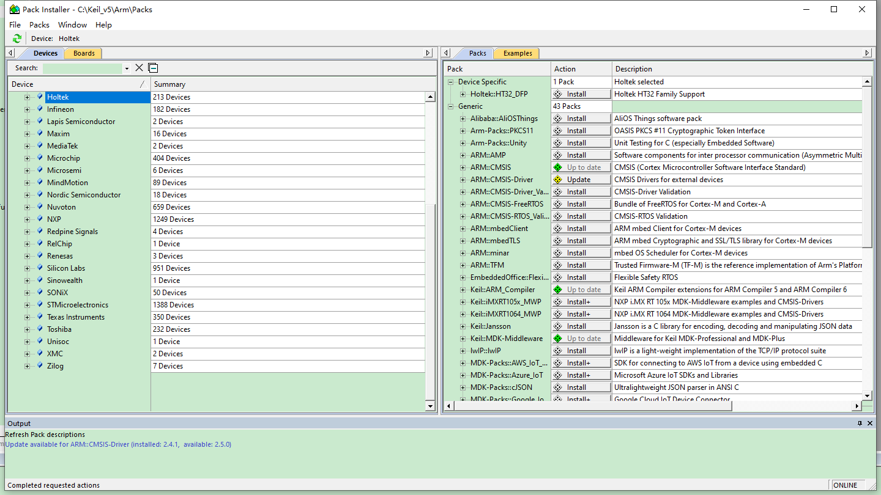Click the Zilog vendor icon
The height and width of the screenshot is (495, 881).
40,365
